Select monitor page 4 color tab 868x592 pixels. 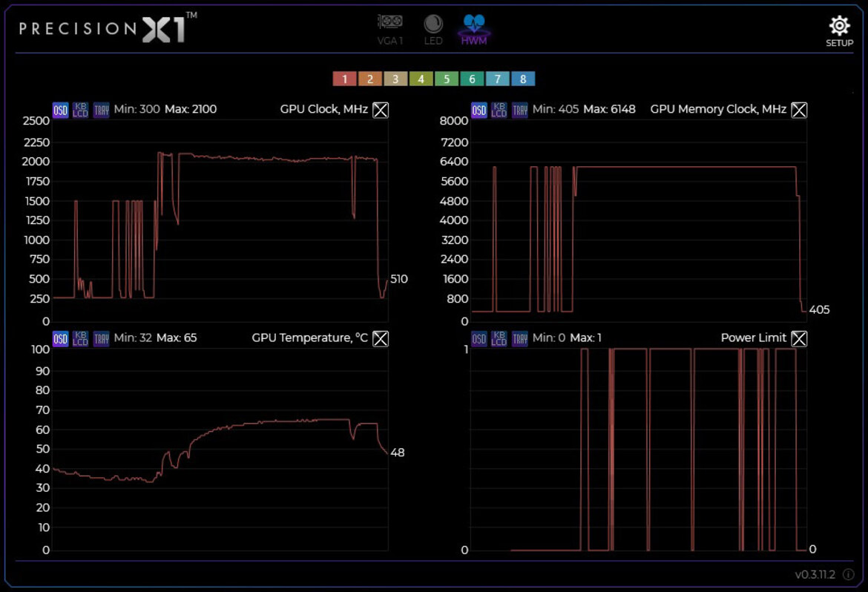(x=421, y=79)
